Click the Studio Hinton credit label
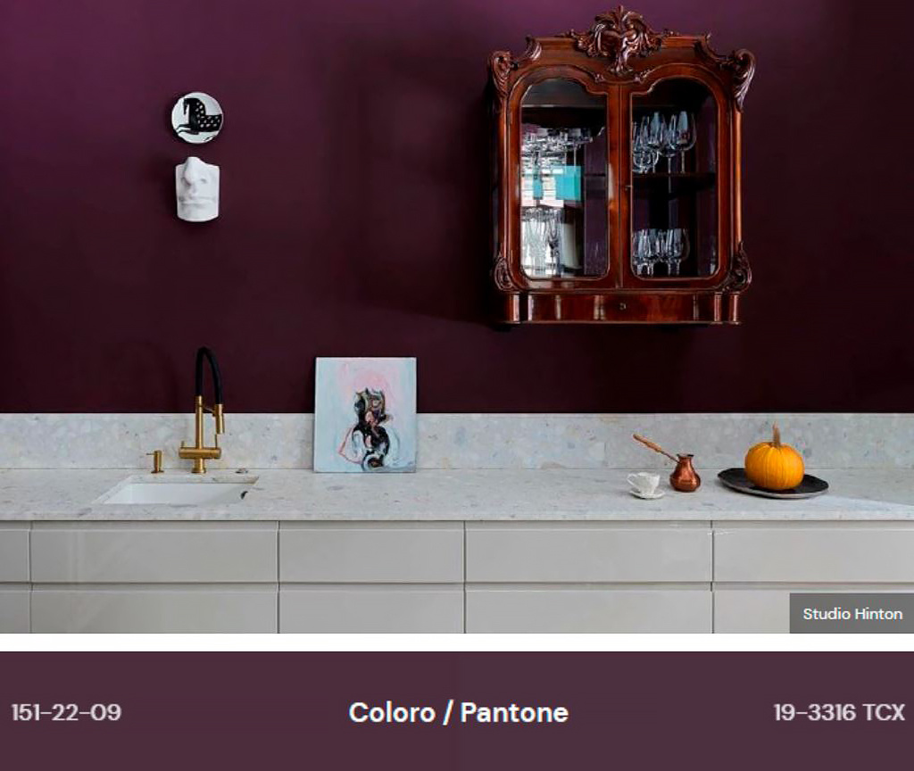The image size is (914, 771). [x=852, y=614]
